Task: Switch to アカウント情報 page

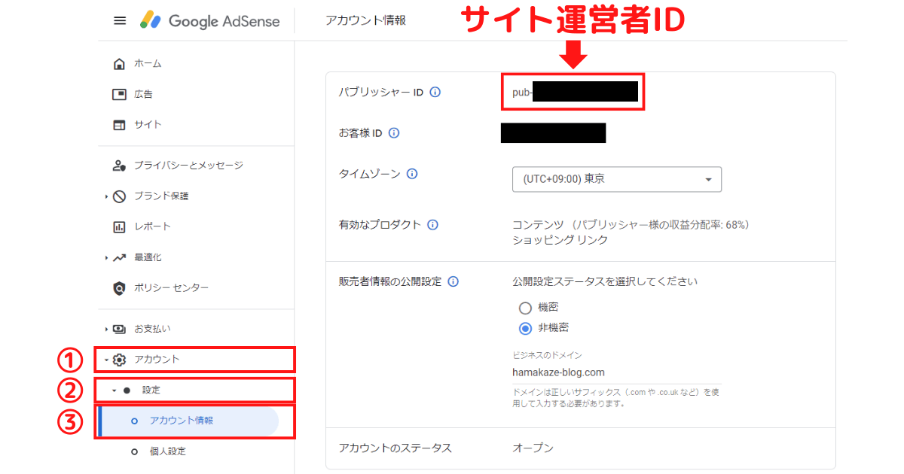Action: click(x=181, y=421)
